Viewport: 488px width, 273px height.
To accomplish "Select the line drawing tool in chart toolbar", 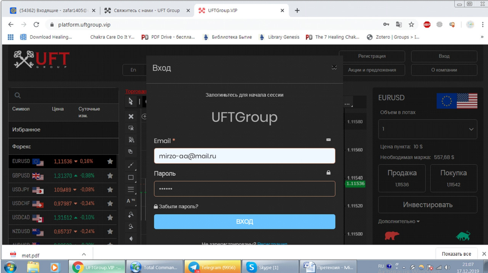I will [131, 165].
